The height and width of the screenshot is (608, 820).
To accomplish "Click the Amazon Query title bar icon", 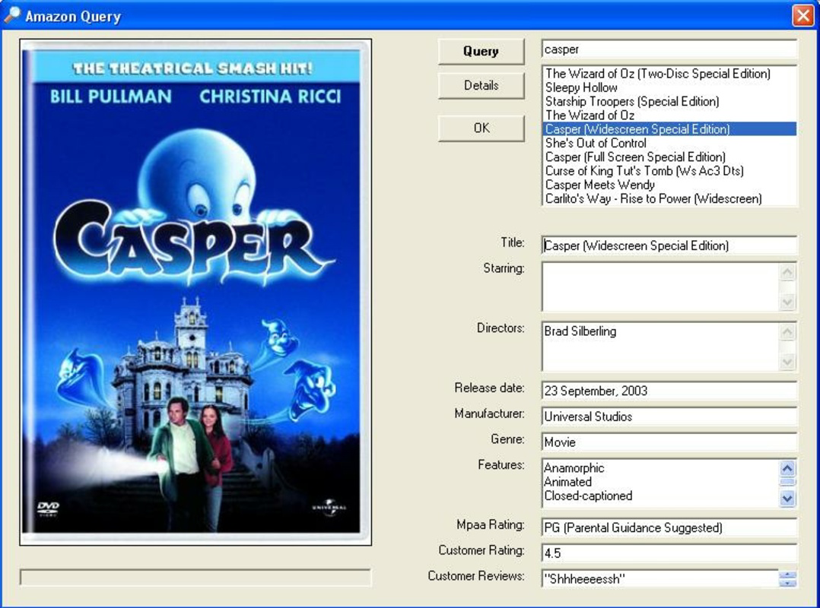I will coord(12,12).
